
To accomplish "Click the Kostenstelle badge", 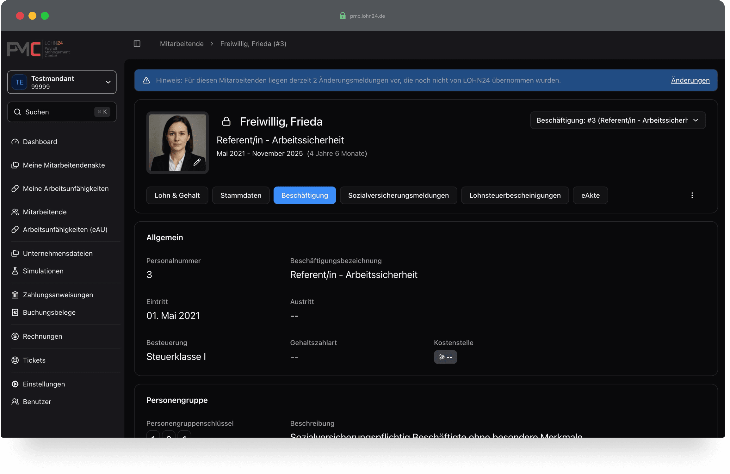I will click(445, 357).
